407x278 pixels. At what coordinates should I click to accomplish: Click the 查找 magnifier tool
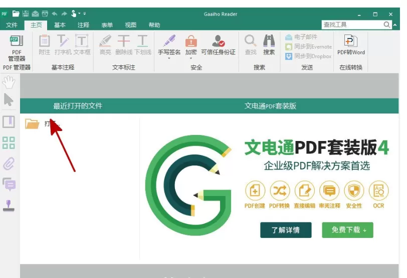[x=251, y=45]
